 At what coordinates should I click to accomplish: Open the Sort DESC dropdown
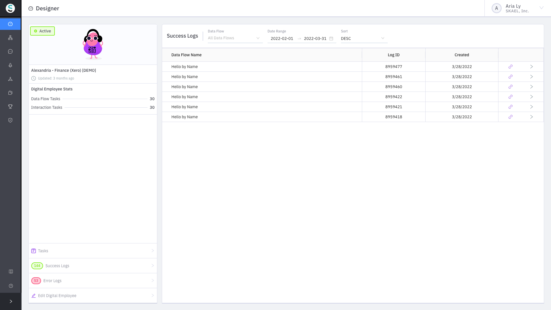[x=364, y=38]
